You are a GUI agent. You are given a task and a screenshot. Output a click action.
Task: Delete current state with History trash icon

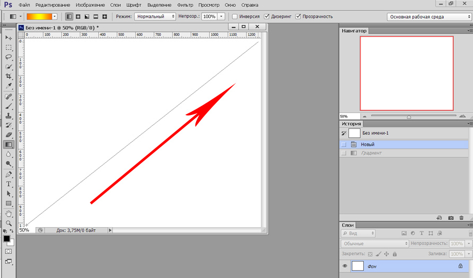(461, 218)
